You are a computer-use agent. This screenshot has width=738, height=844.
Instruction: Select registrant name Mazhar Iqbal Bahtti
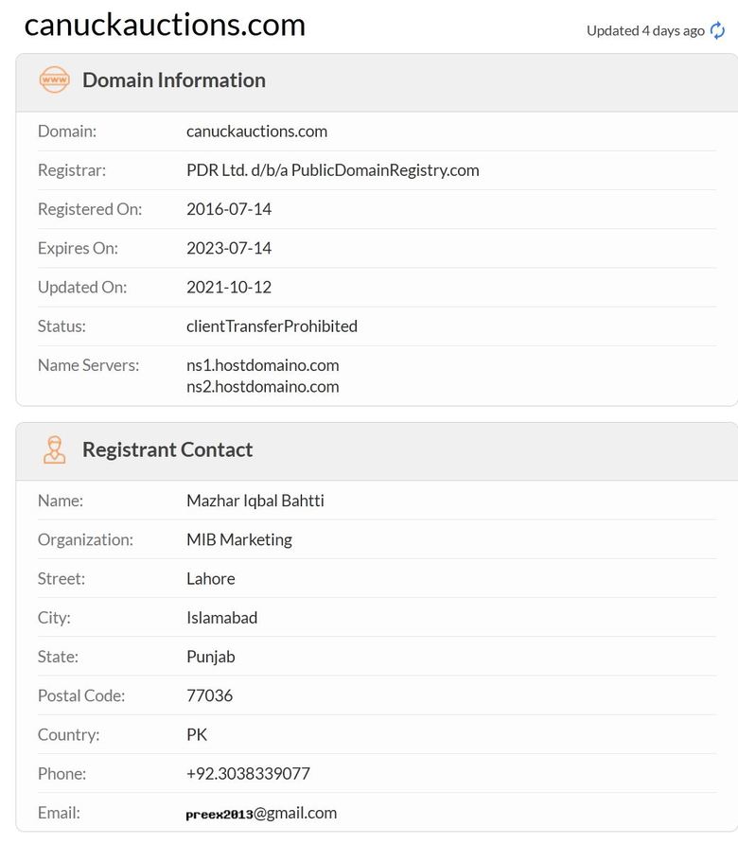click(x=255, y=501)
